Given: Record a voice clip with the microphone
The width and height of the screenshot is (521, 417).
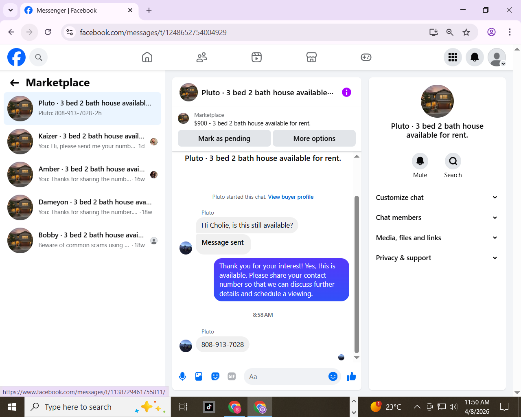Looking at the screenshot, I should tap(183, 377).
